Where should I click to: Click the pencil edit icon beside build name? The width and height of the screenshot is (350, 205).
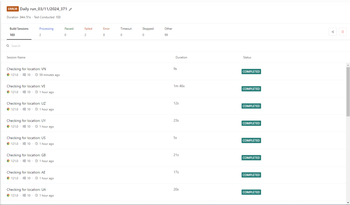click(70, 9)
